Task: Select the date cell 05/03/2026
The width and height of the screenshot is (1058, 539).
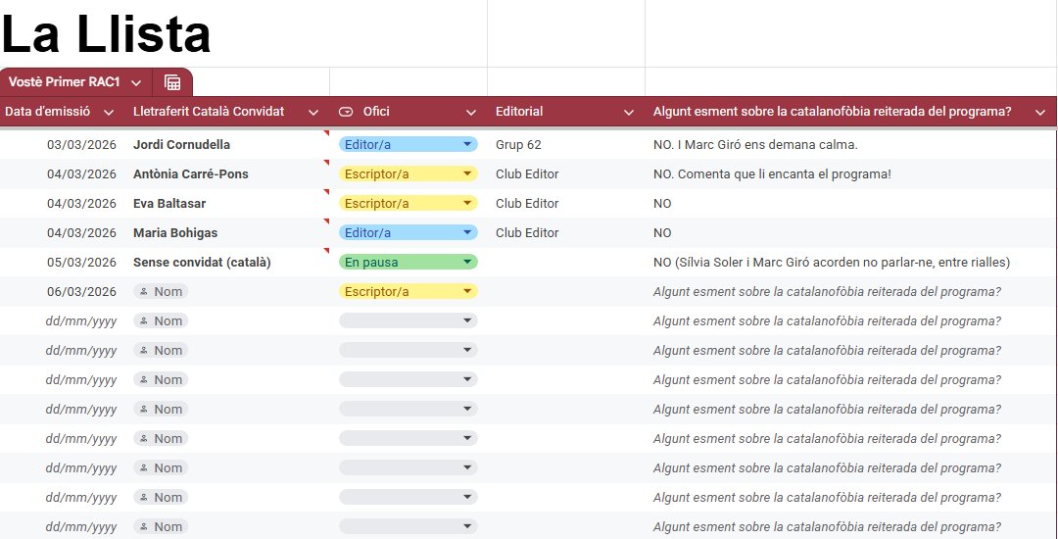Action: (x=81, y=263)
